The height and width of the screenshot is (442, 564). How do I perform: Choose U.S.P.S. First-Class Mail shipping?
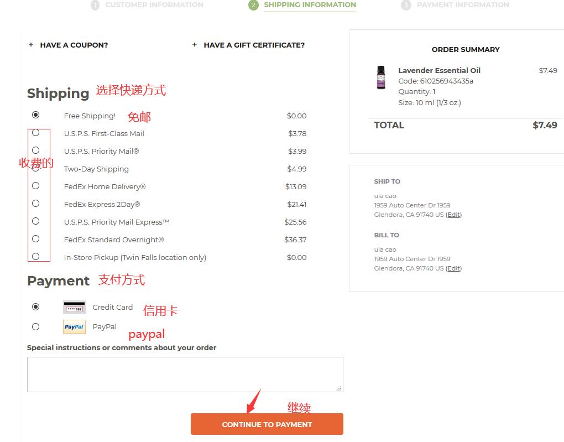(35, 133)
